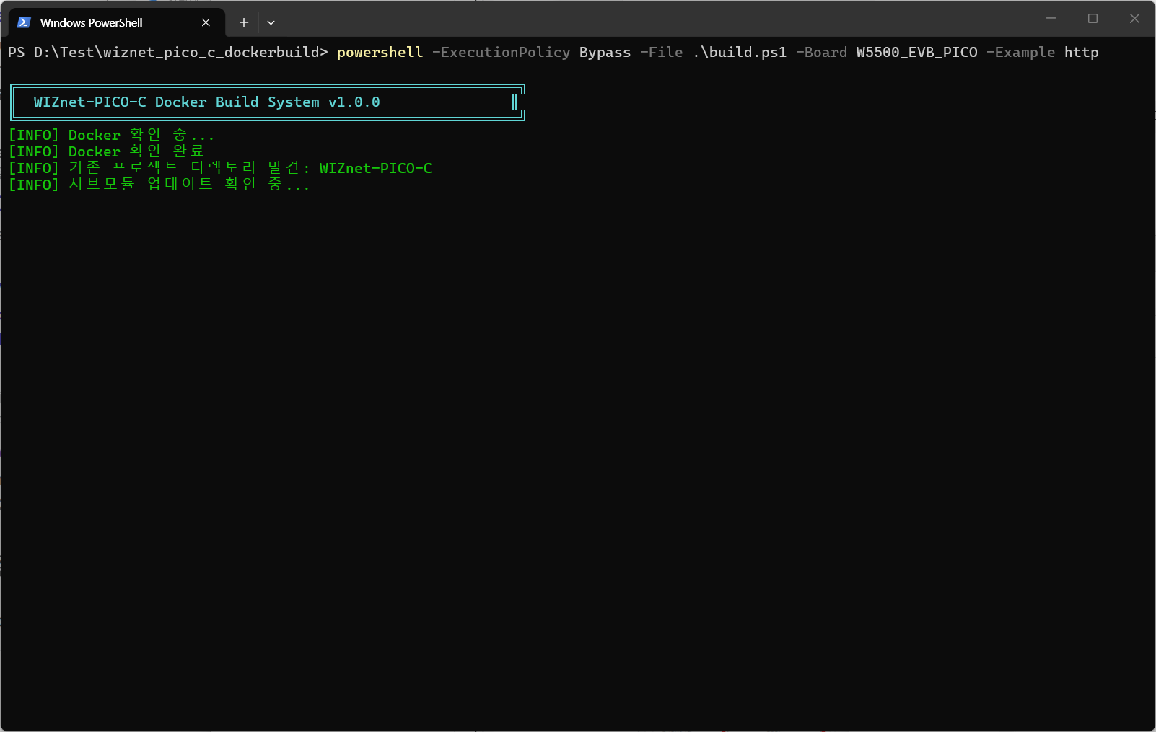Viewport: 1156px width, 732px height.
Task: Click the -Example parameter text
Action: [x=1020, y=53]
